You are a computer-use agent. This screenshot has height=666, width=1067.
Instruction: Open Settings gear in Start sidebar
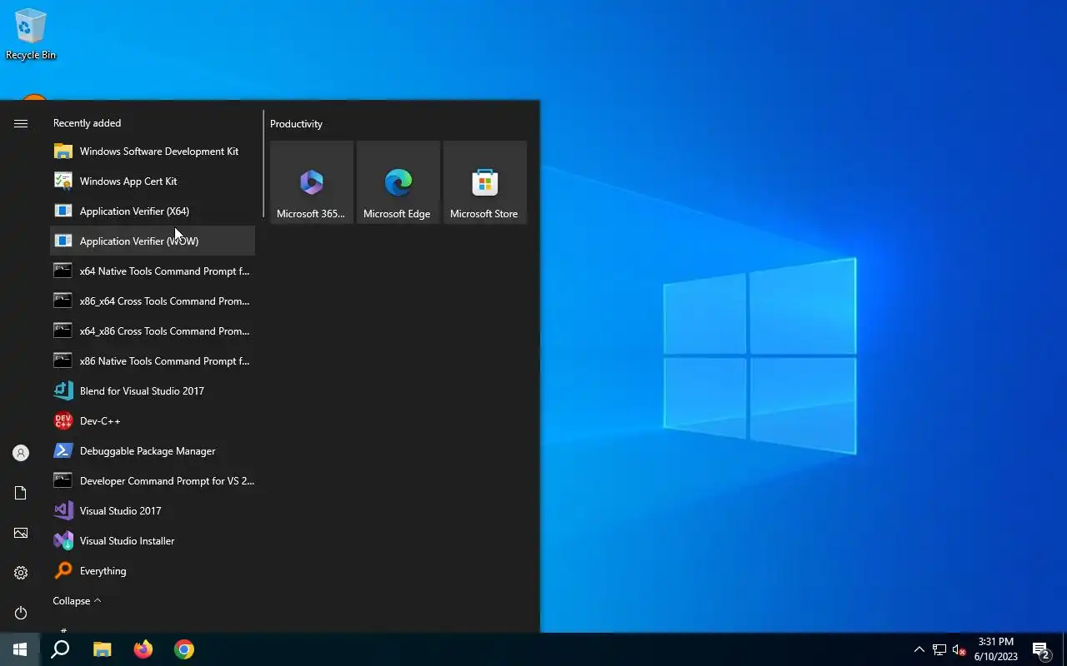click(21, 573)
